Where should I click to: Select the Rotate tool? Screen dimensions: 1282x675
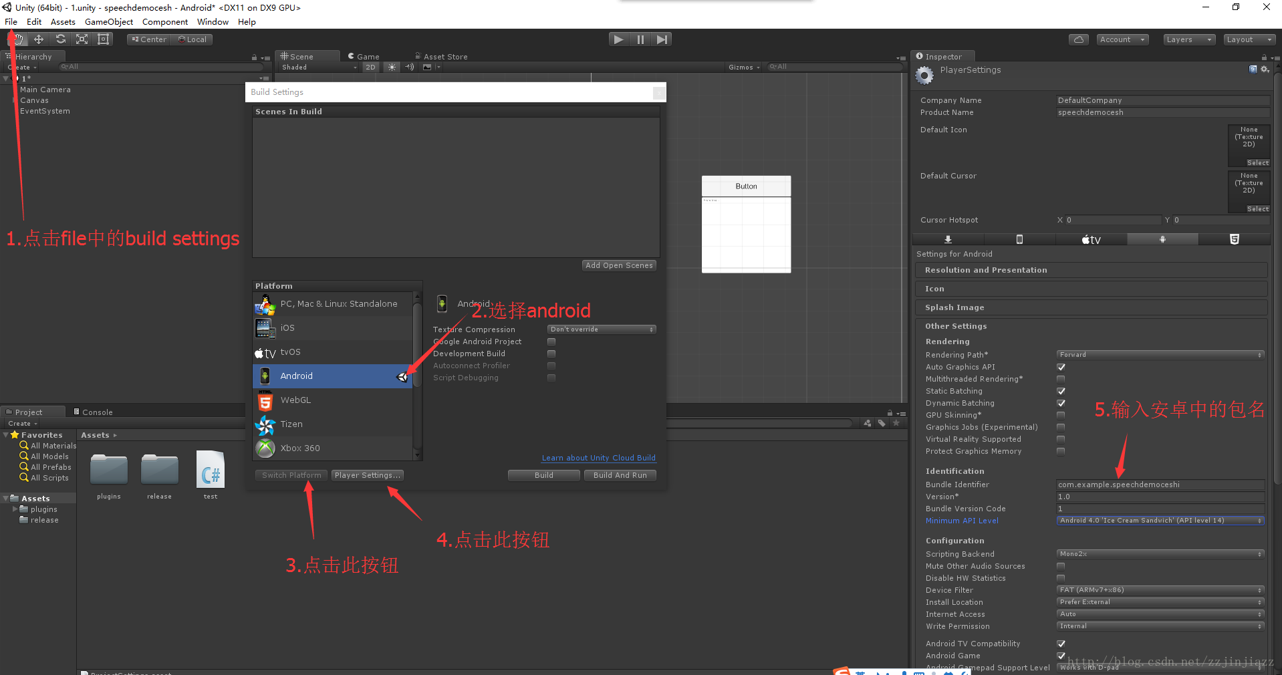tap(60, 39)
